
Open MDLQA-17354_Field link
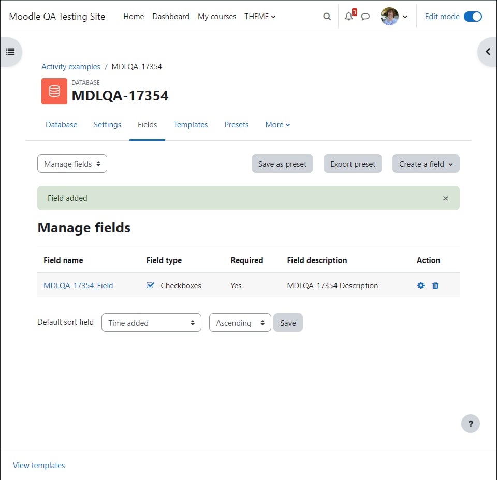coord(78,286)
